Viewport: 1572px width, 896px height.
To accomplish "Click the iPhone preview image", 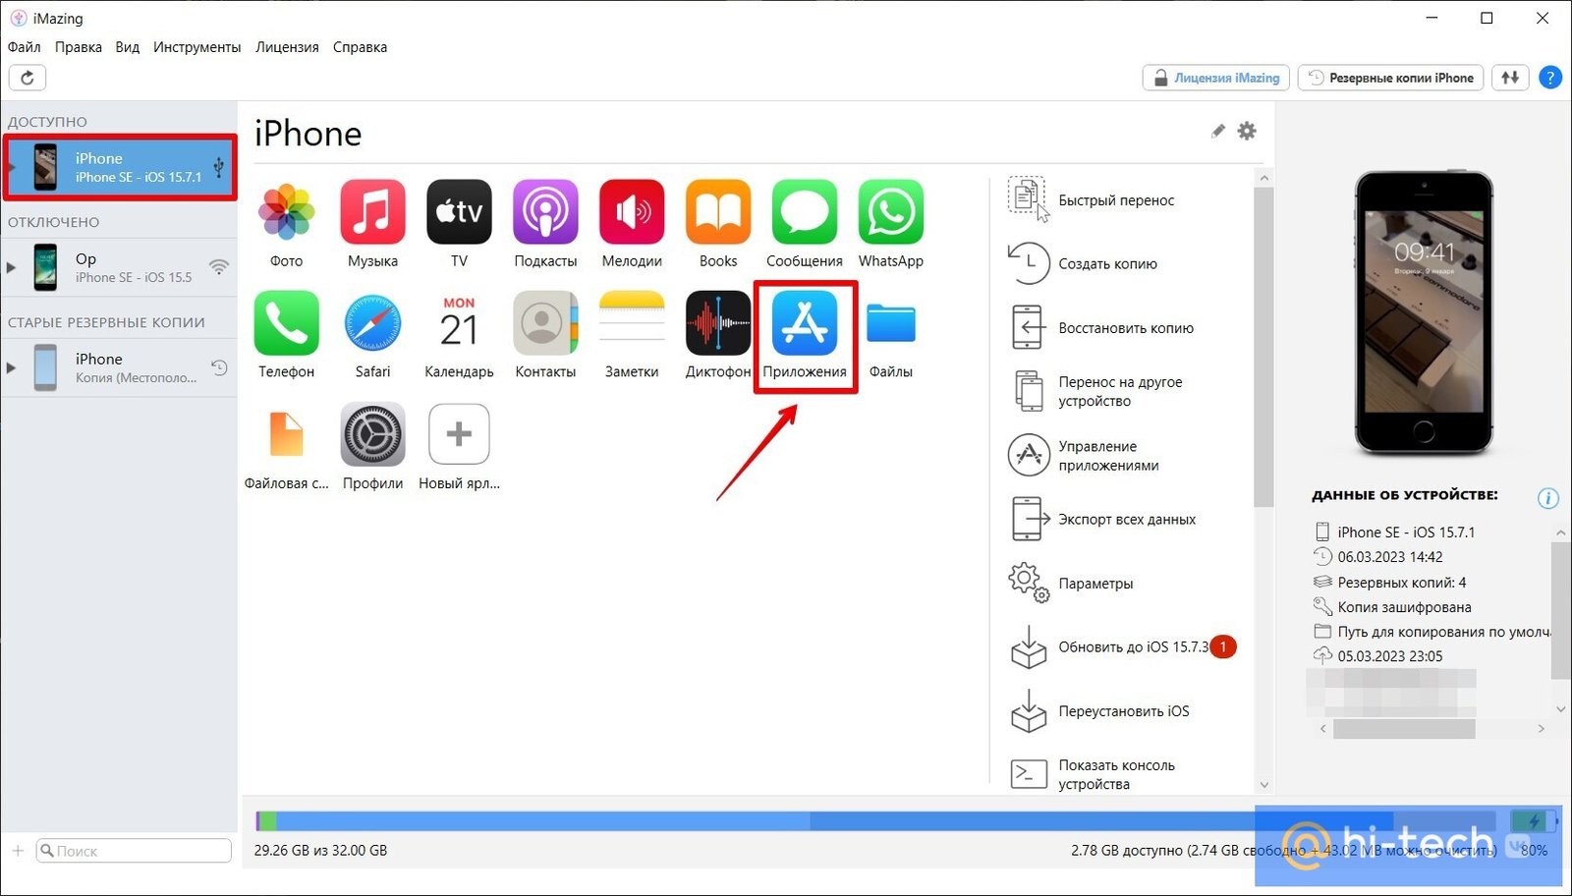I will click(x=1425, y=312).
